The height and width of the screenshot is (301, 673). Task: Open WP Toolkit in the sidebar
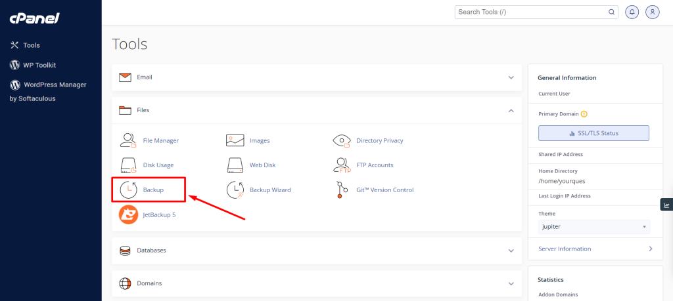click(x=39, y=65)
